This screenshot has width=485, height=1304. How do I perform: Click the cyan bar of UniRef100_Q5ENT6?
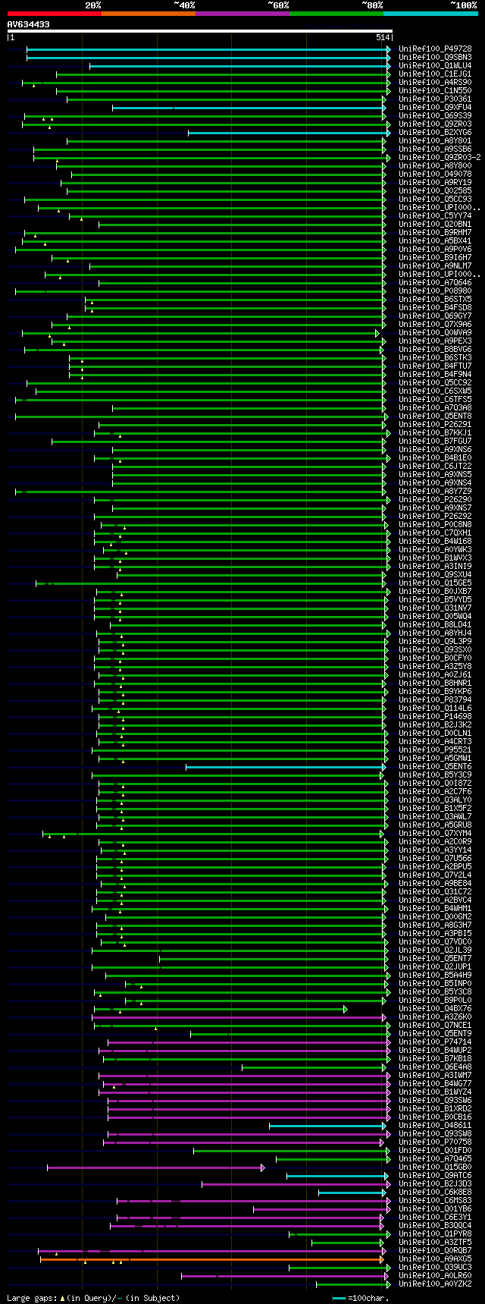pos(286,767)
